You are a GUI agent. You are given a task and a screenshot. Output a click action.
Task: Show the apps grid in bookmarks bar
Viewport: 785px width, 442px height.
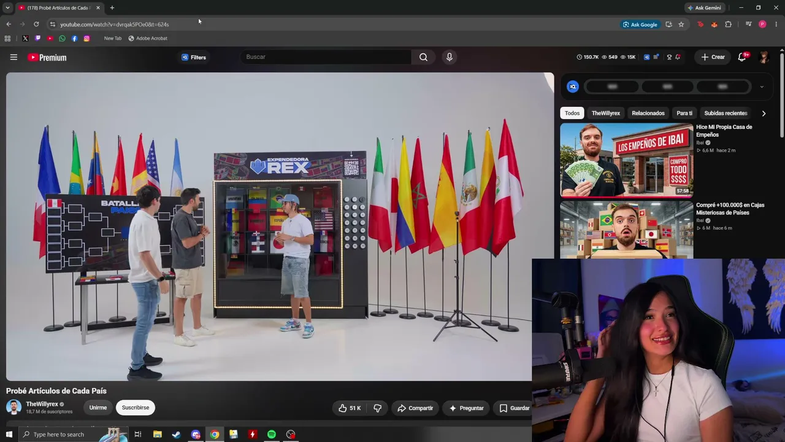[x=7, y=38]
